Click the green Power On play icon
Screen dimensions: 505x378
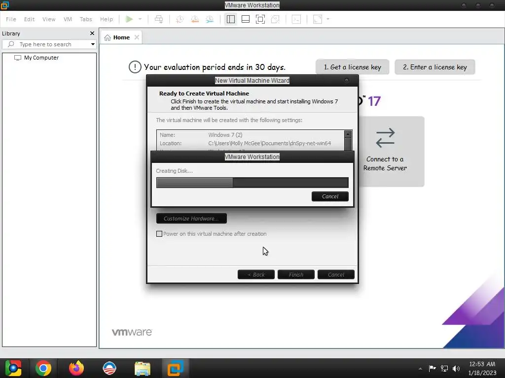point(129,19)
